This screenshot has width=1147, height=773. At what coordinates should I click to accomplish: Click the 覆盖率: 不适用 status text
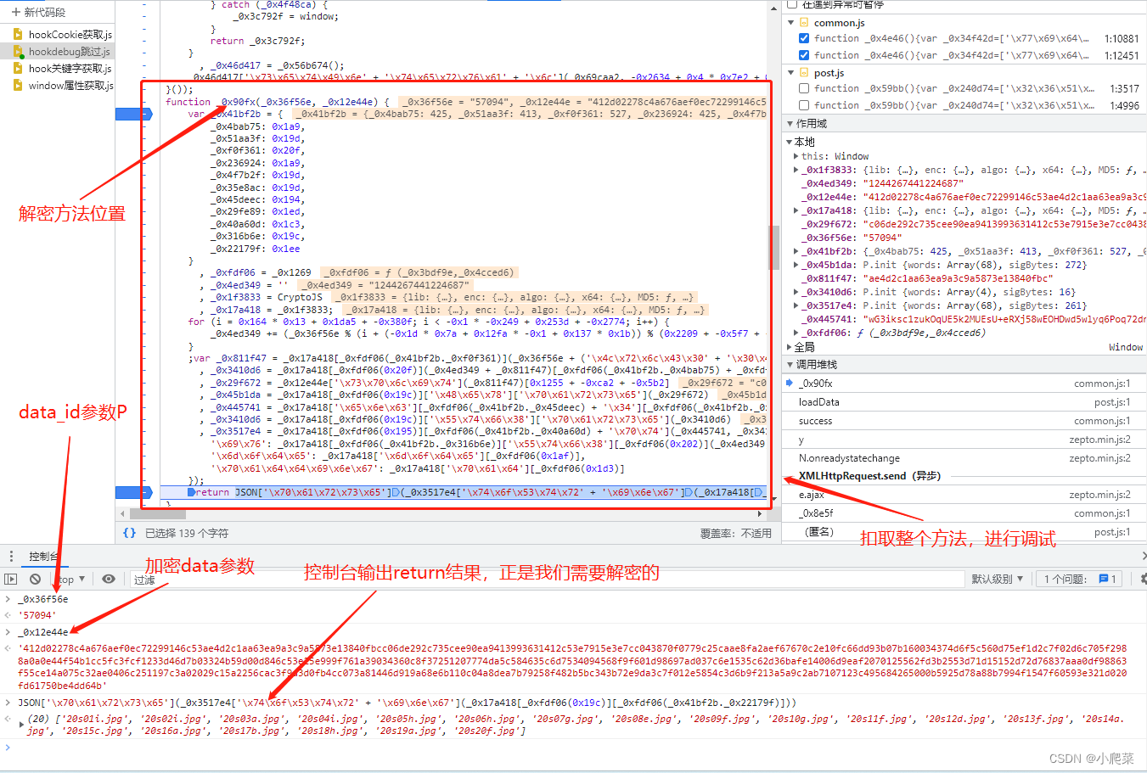click(x=736, y=534)
